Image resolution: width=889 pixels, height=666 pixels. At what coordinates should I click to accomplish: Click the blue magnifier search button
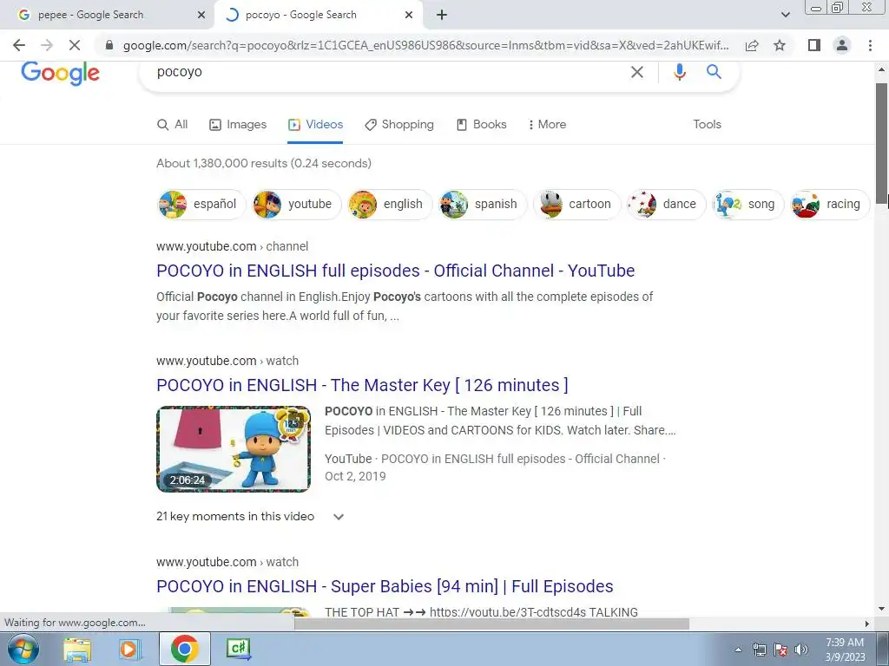pos(714,72)
